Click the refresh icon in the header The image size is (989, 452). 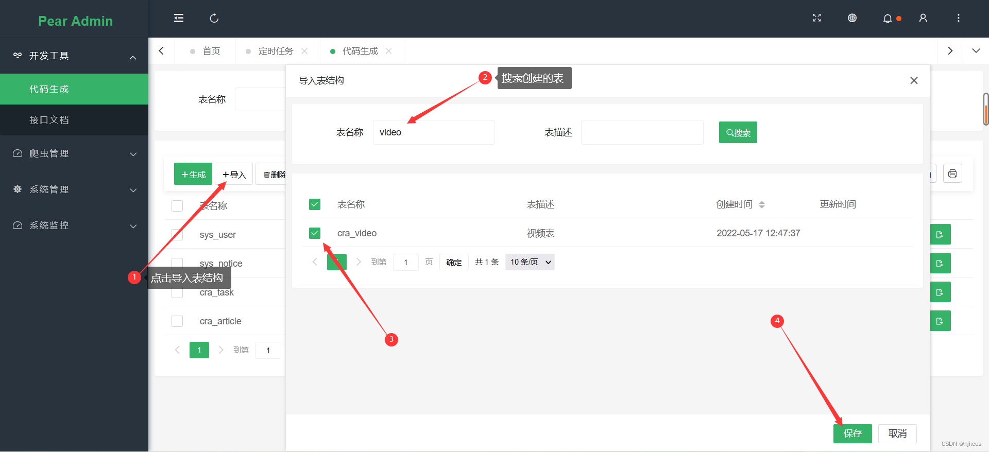pyautogui.click(x=214, y=19)
